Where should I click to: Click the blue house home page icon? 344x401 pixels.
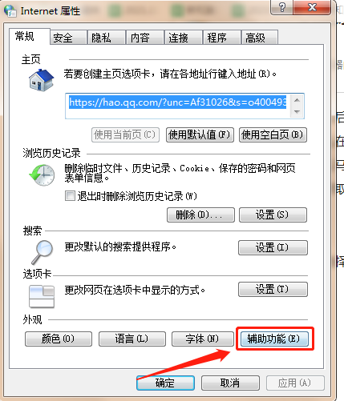(41, 80)
